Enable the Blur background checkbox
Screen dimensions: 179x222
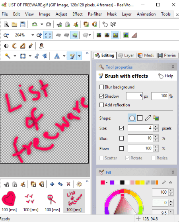[101, 87]
